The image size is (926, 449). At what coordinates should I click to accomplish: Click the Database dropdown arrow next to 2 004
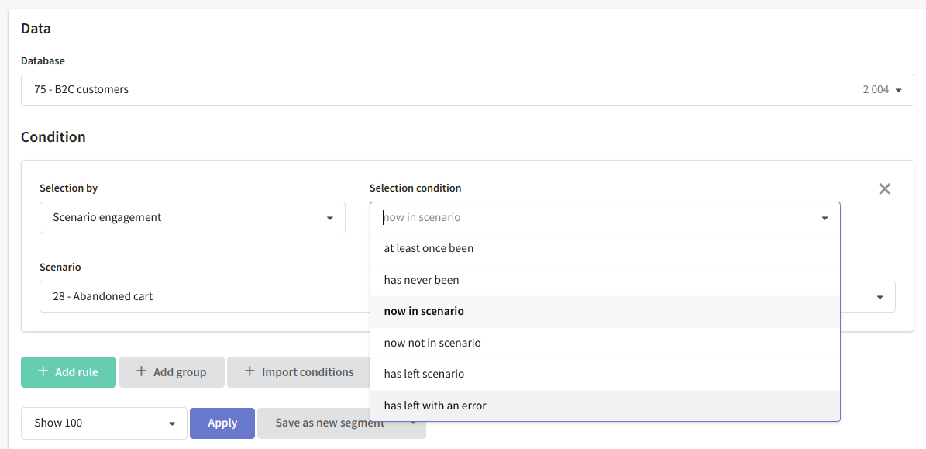(x=898, y=91)
